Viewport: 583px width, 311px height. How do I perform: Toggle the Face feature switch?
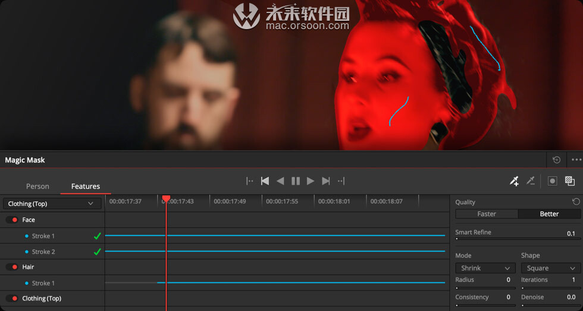point(12,220)
